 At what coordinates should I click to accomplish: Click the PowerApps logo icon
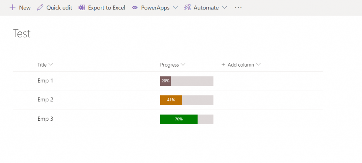pos(135,7)
